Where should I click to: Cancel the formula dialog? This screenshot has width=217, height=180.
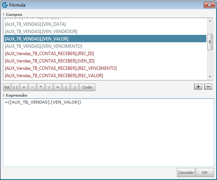click(186, 172)
